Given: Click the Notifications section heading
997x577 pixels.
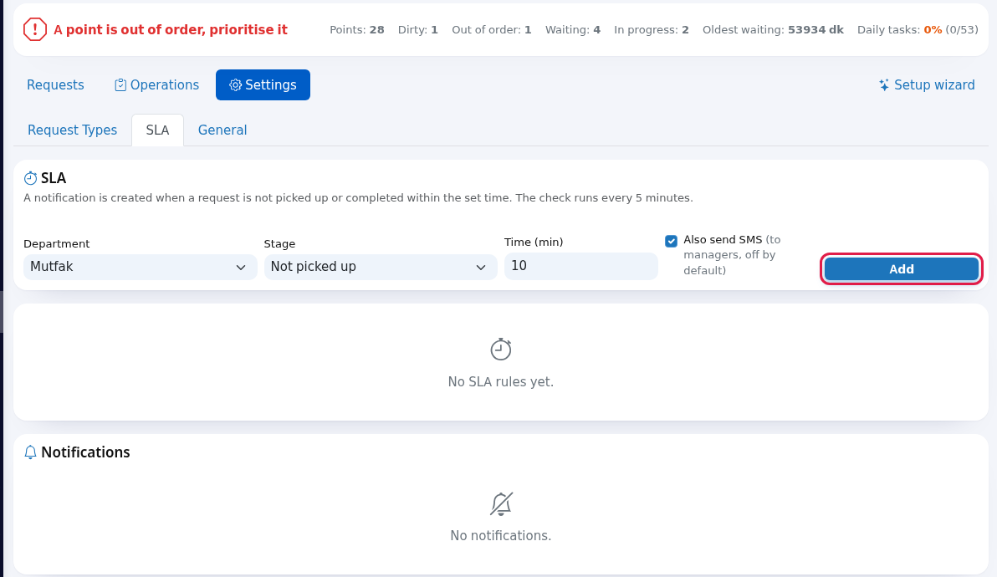Looking at the screenshot, I should tap(85, 452).
